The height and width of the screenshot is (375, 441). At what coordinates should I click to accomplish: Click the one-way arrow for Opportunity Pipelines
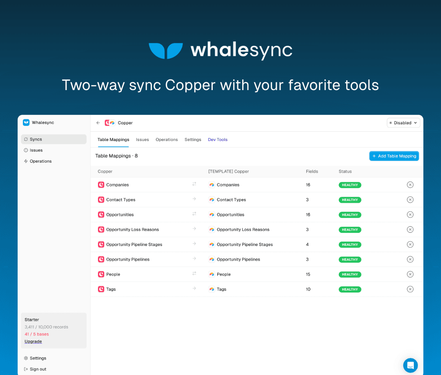[194, 258]
